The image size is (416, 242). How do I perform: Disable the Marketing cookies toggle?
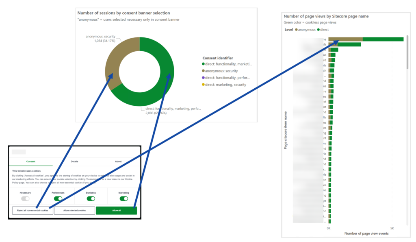[124, 198]
